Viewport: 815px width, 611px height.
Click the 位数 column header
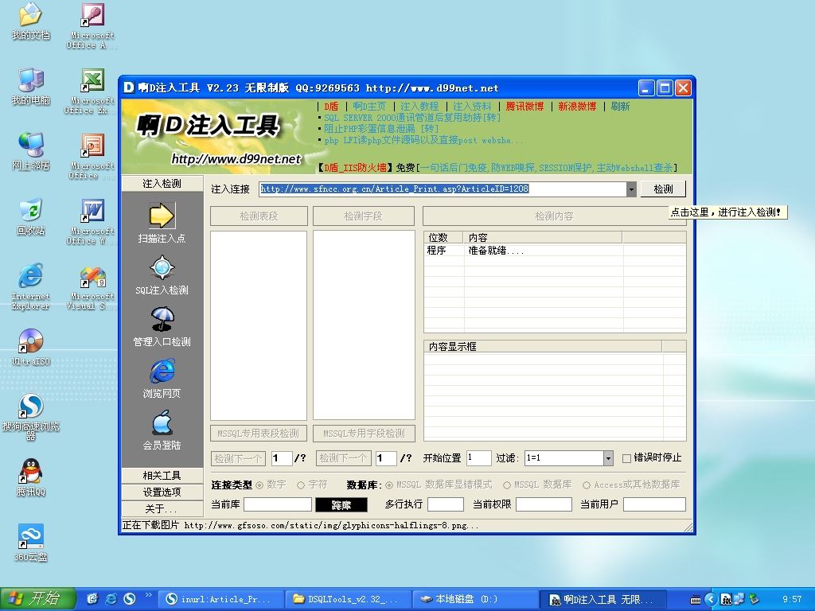[x=443, y=237]
